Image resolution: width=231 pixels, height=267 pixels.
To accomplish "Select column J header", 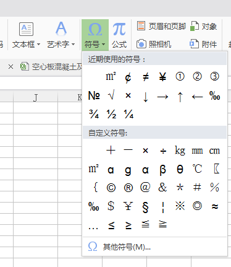I will tap(35, 97).
